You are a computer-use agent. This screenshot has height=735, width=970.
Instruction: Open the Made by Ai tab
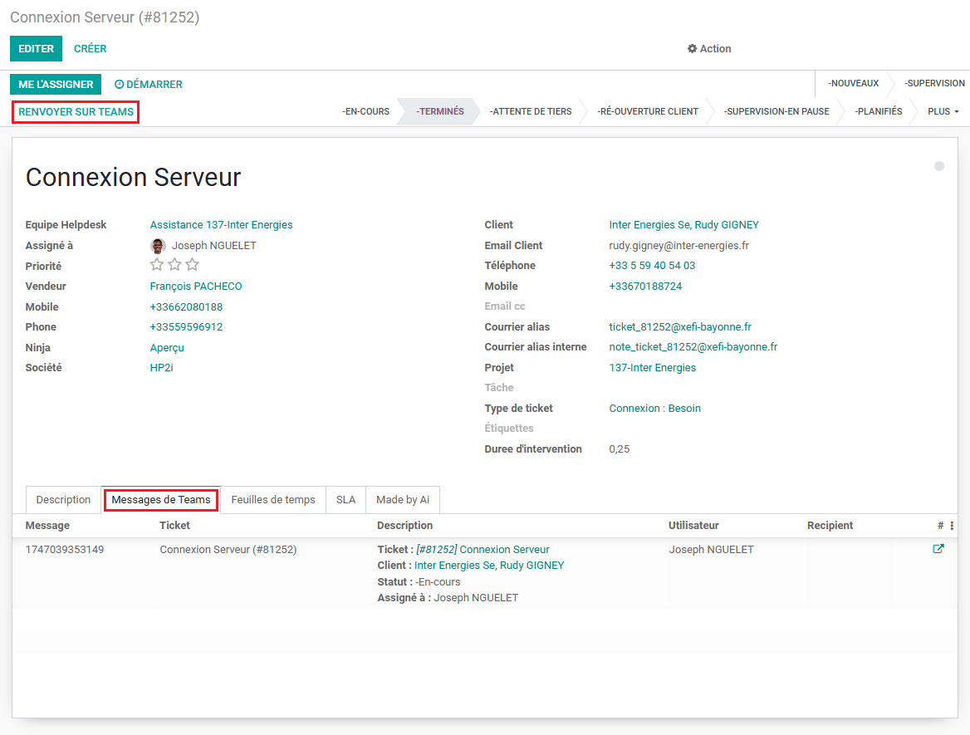coord(403,500)
